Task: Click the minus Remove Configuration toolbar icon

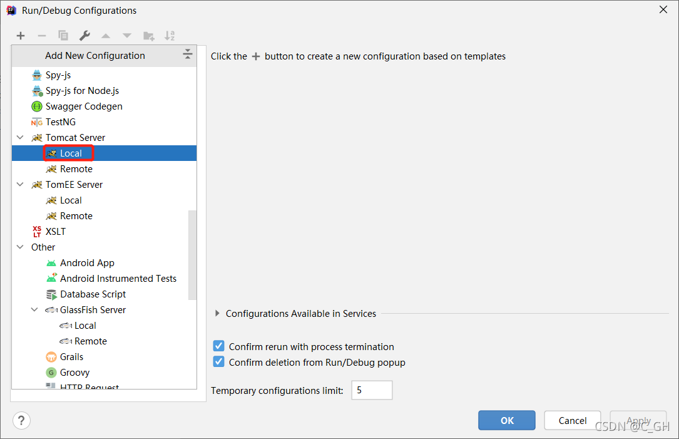Action: coord(41,36)
